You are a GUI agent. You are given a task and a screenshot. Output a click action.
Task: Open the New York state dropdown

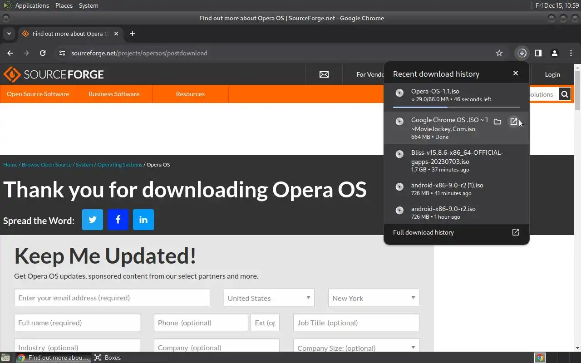[374, 298]
